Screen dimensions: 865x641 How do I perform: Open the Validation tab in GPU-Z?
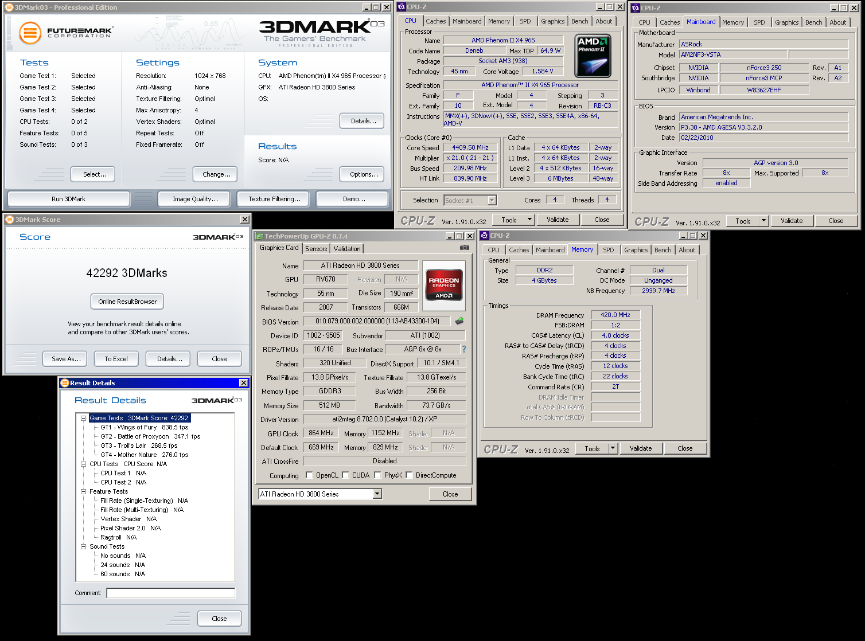point(347,249)
